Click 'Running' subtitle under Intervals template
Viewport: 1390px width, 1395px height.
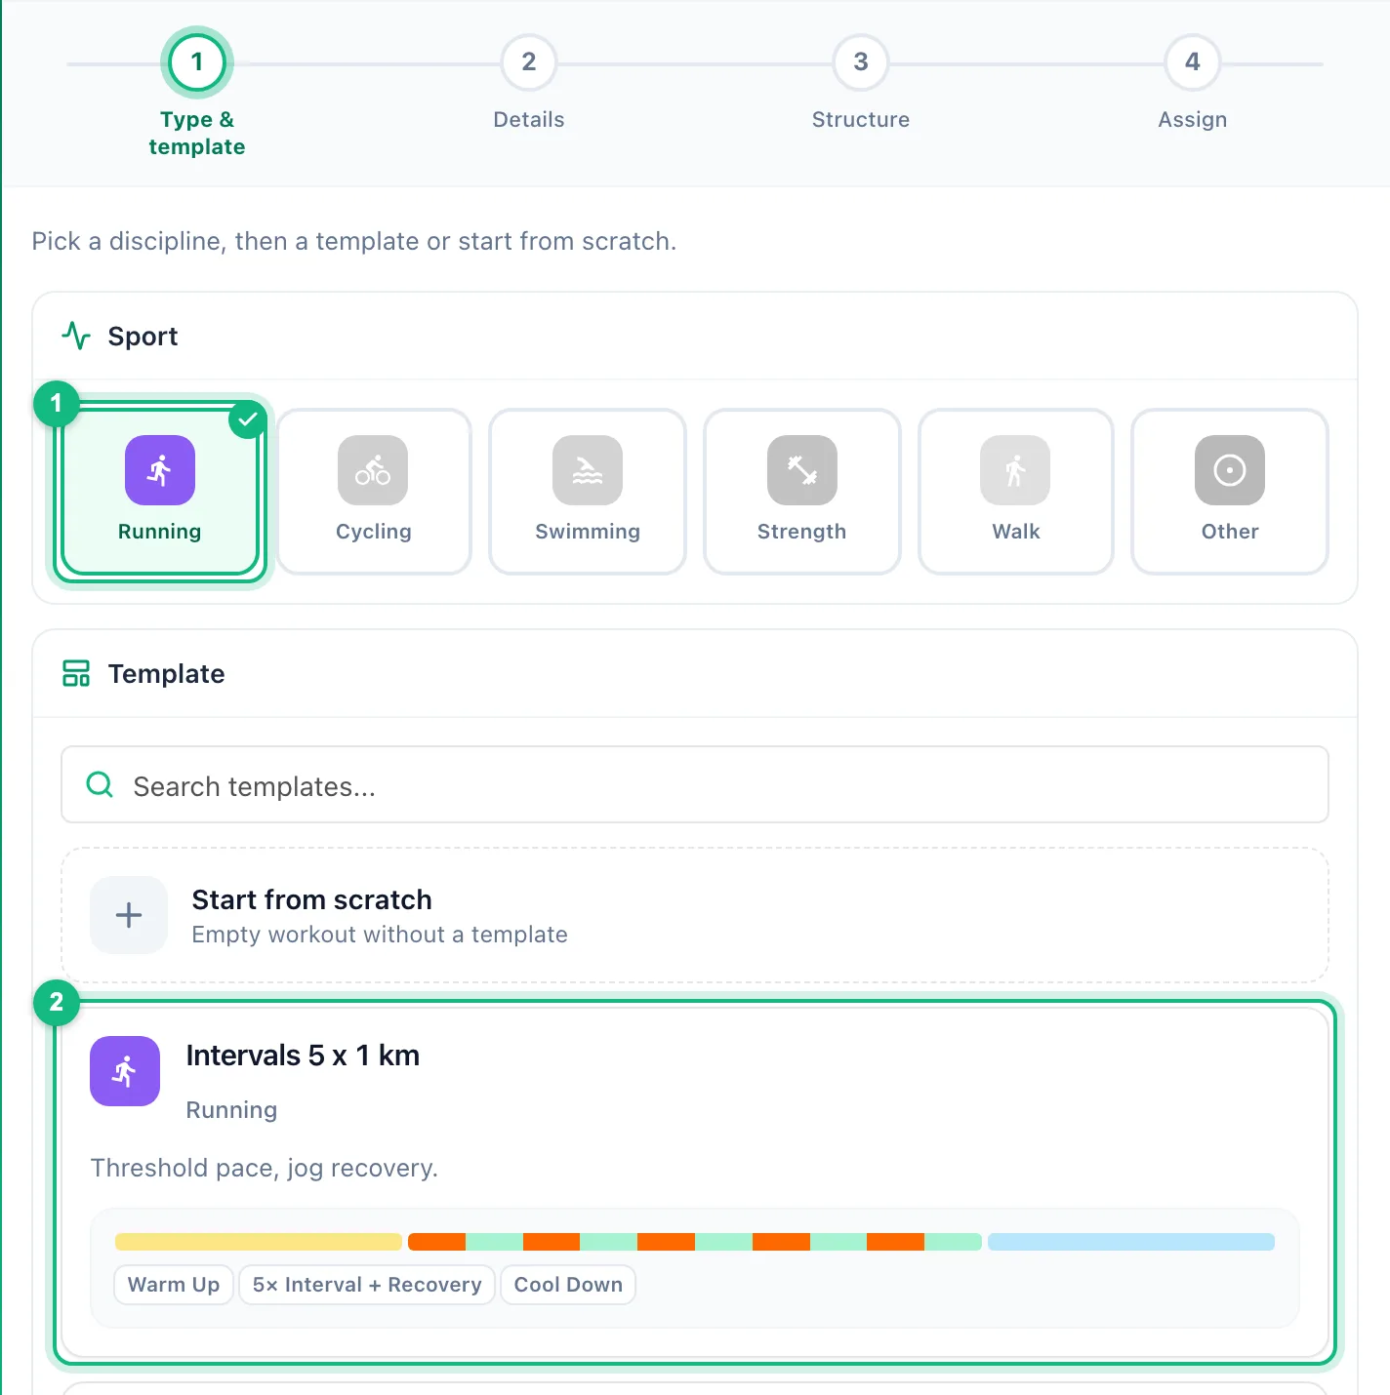coord(232,1110)
